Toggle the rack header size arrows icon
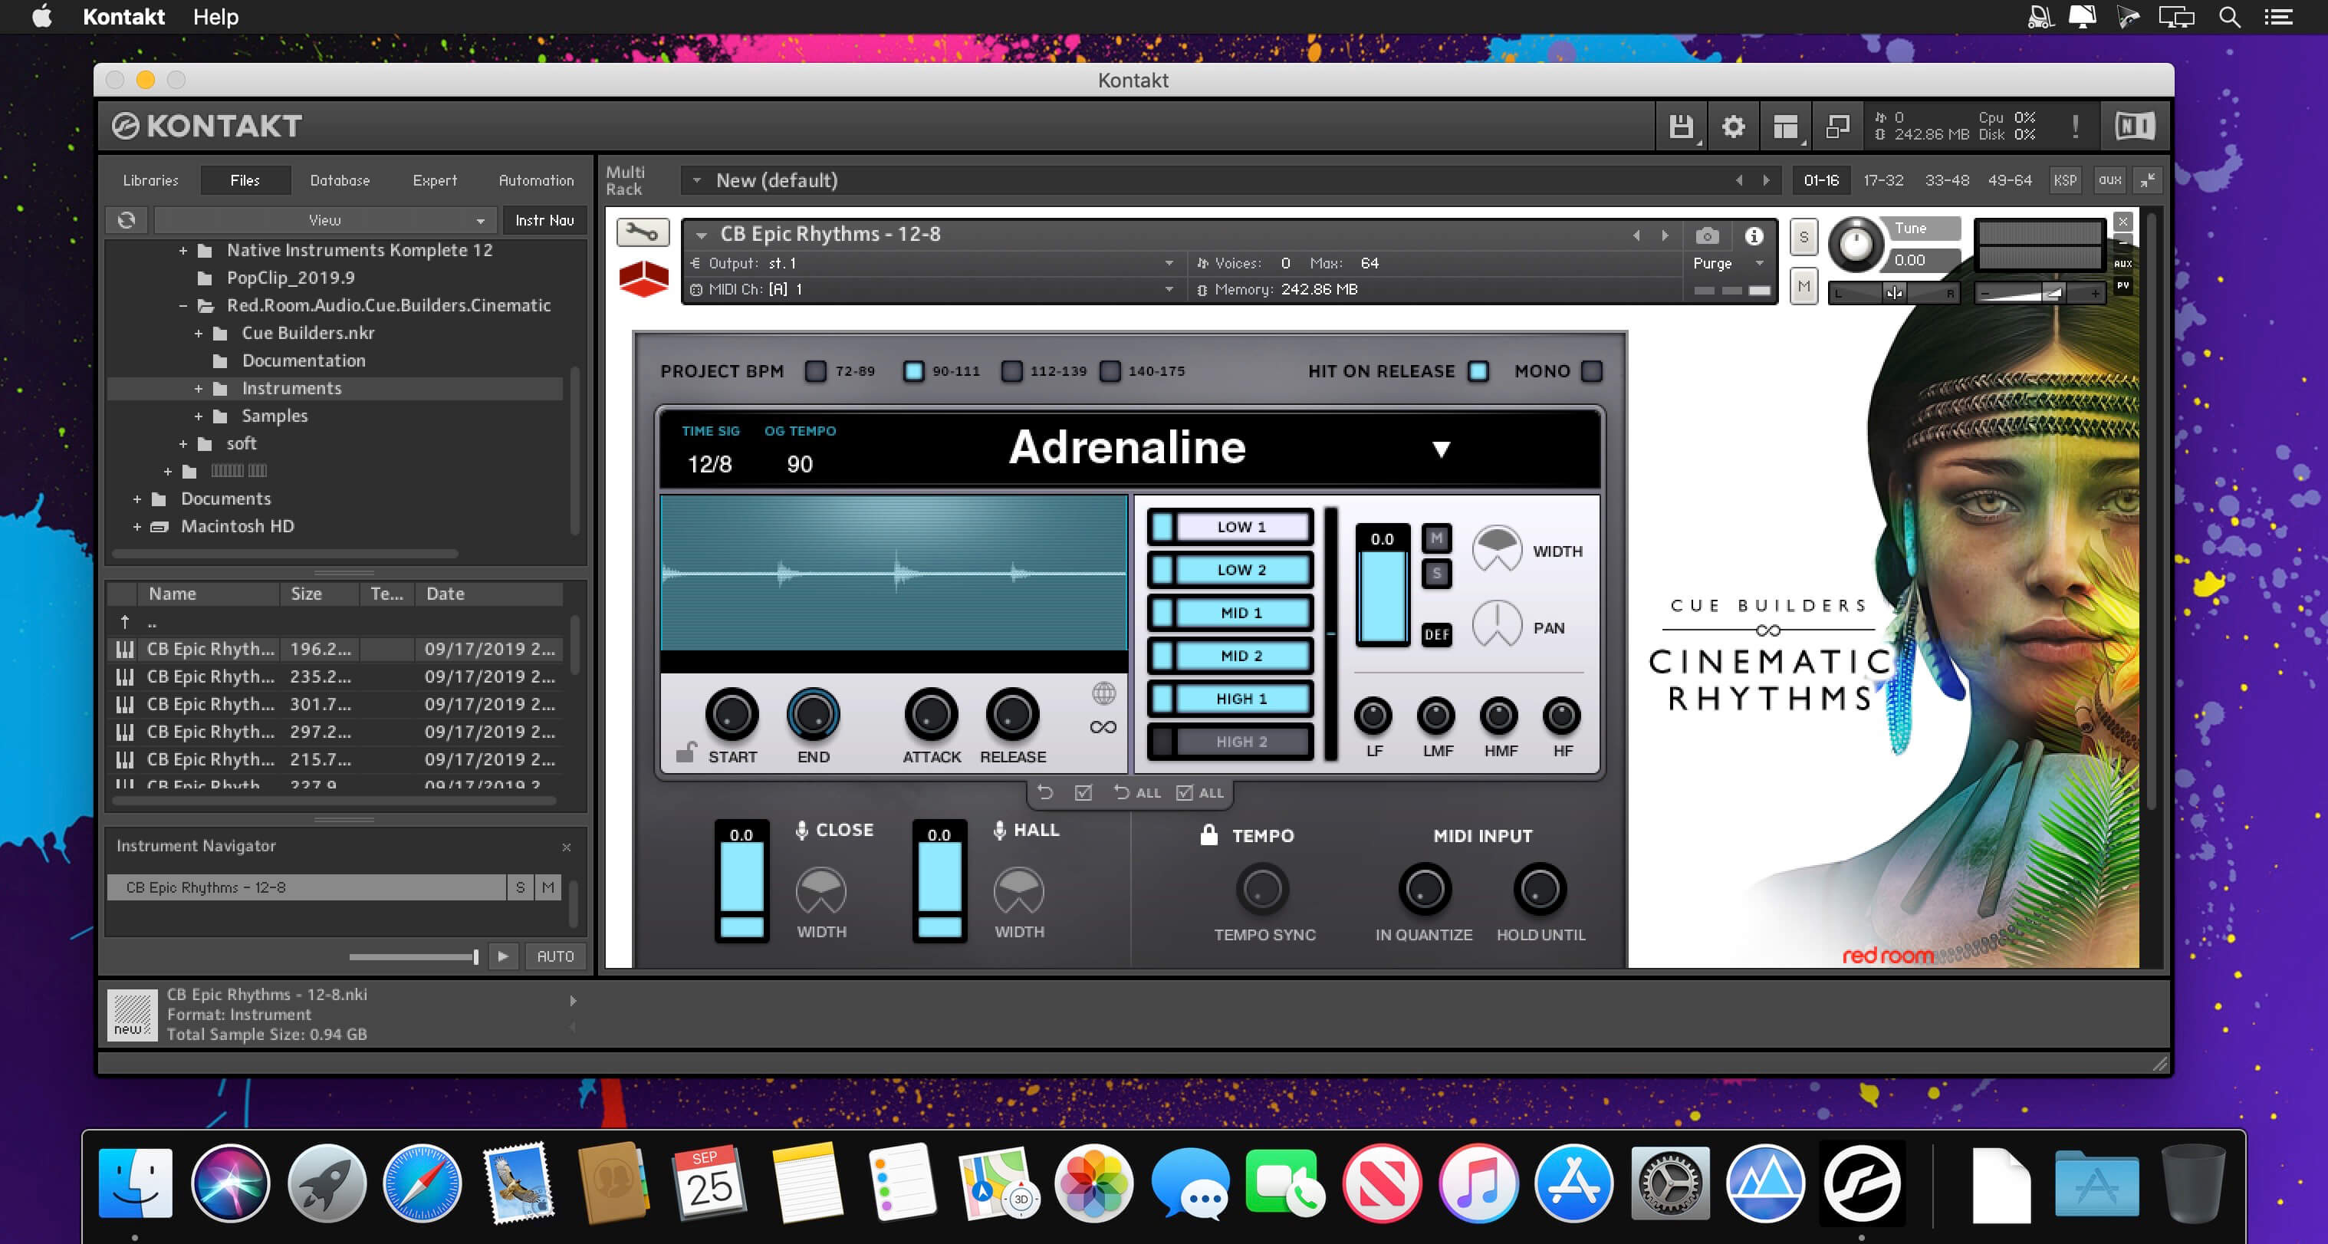This screenshot has height=1244, width=2328. (2147, 180)
